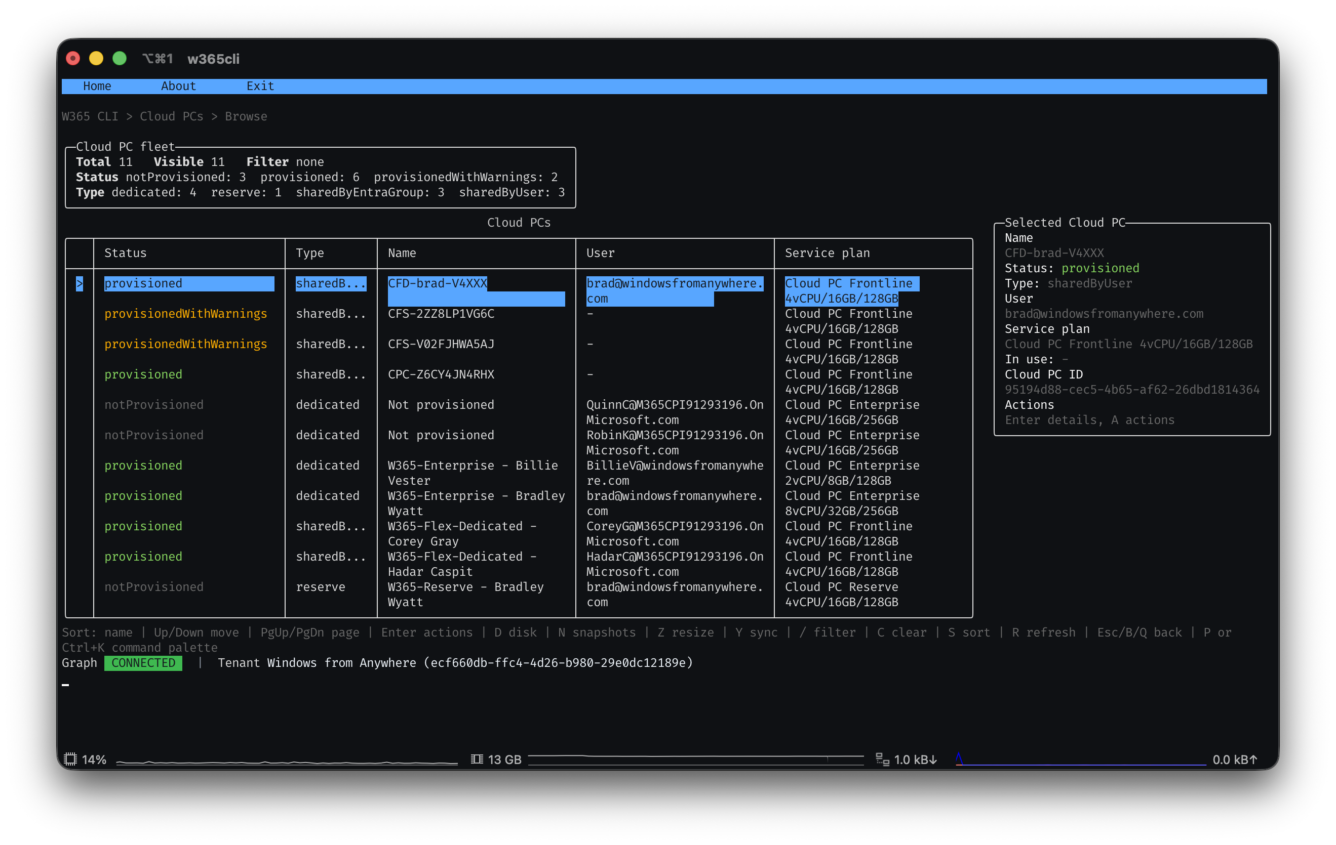
Task: Click the 'Z resize' shortcut hint
Action: coord(686,632)
